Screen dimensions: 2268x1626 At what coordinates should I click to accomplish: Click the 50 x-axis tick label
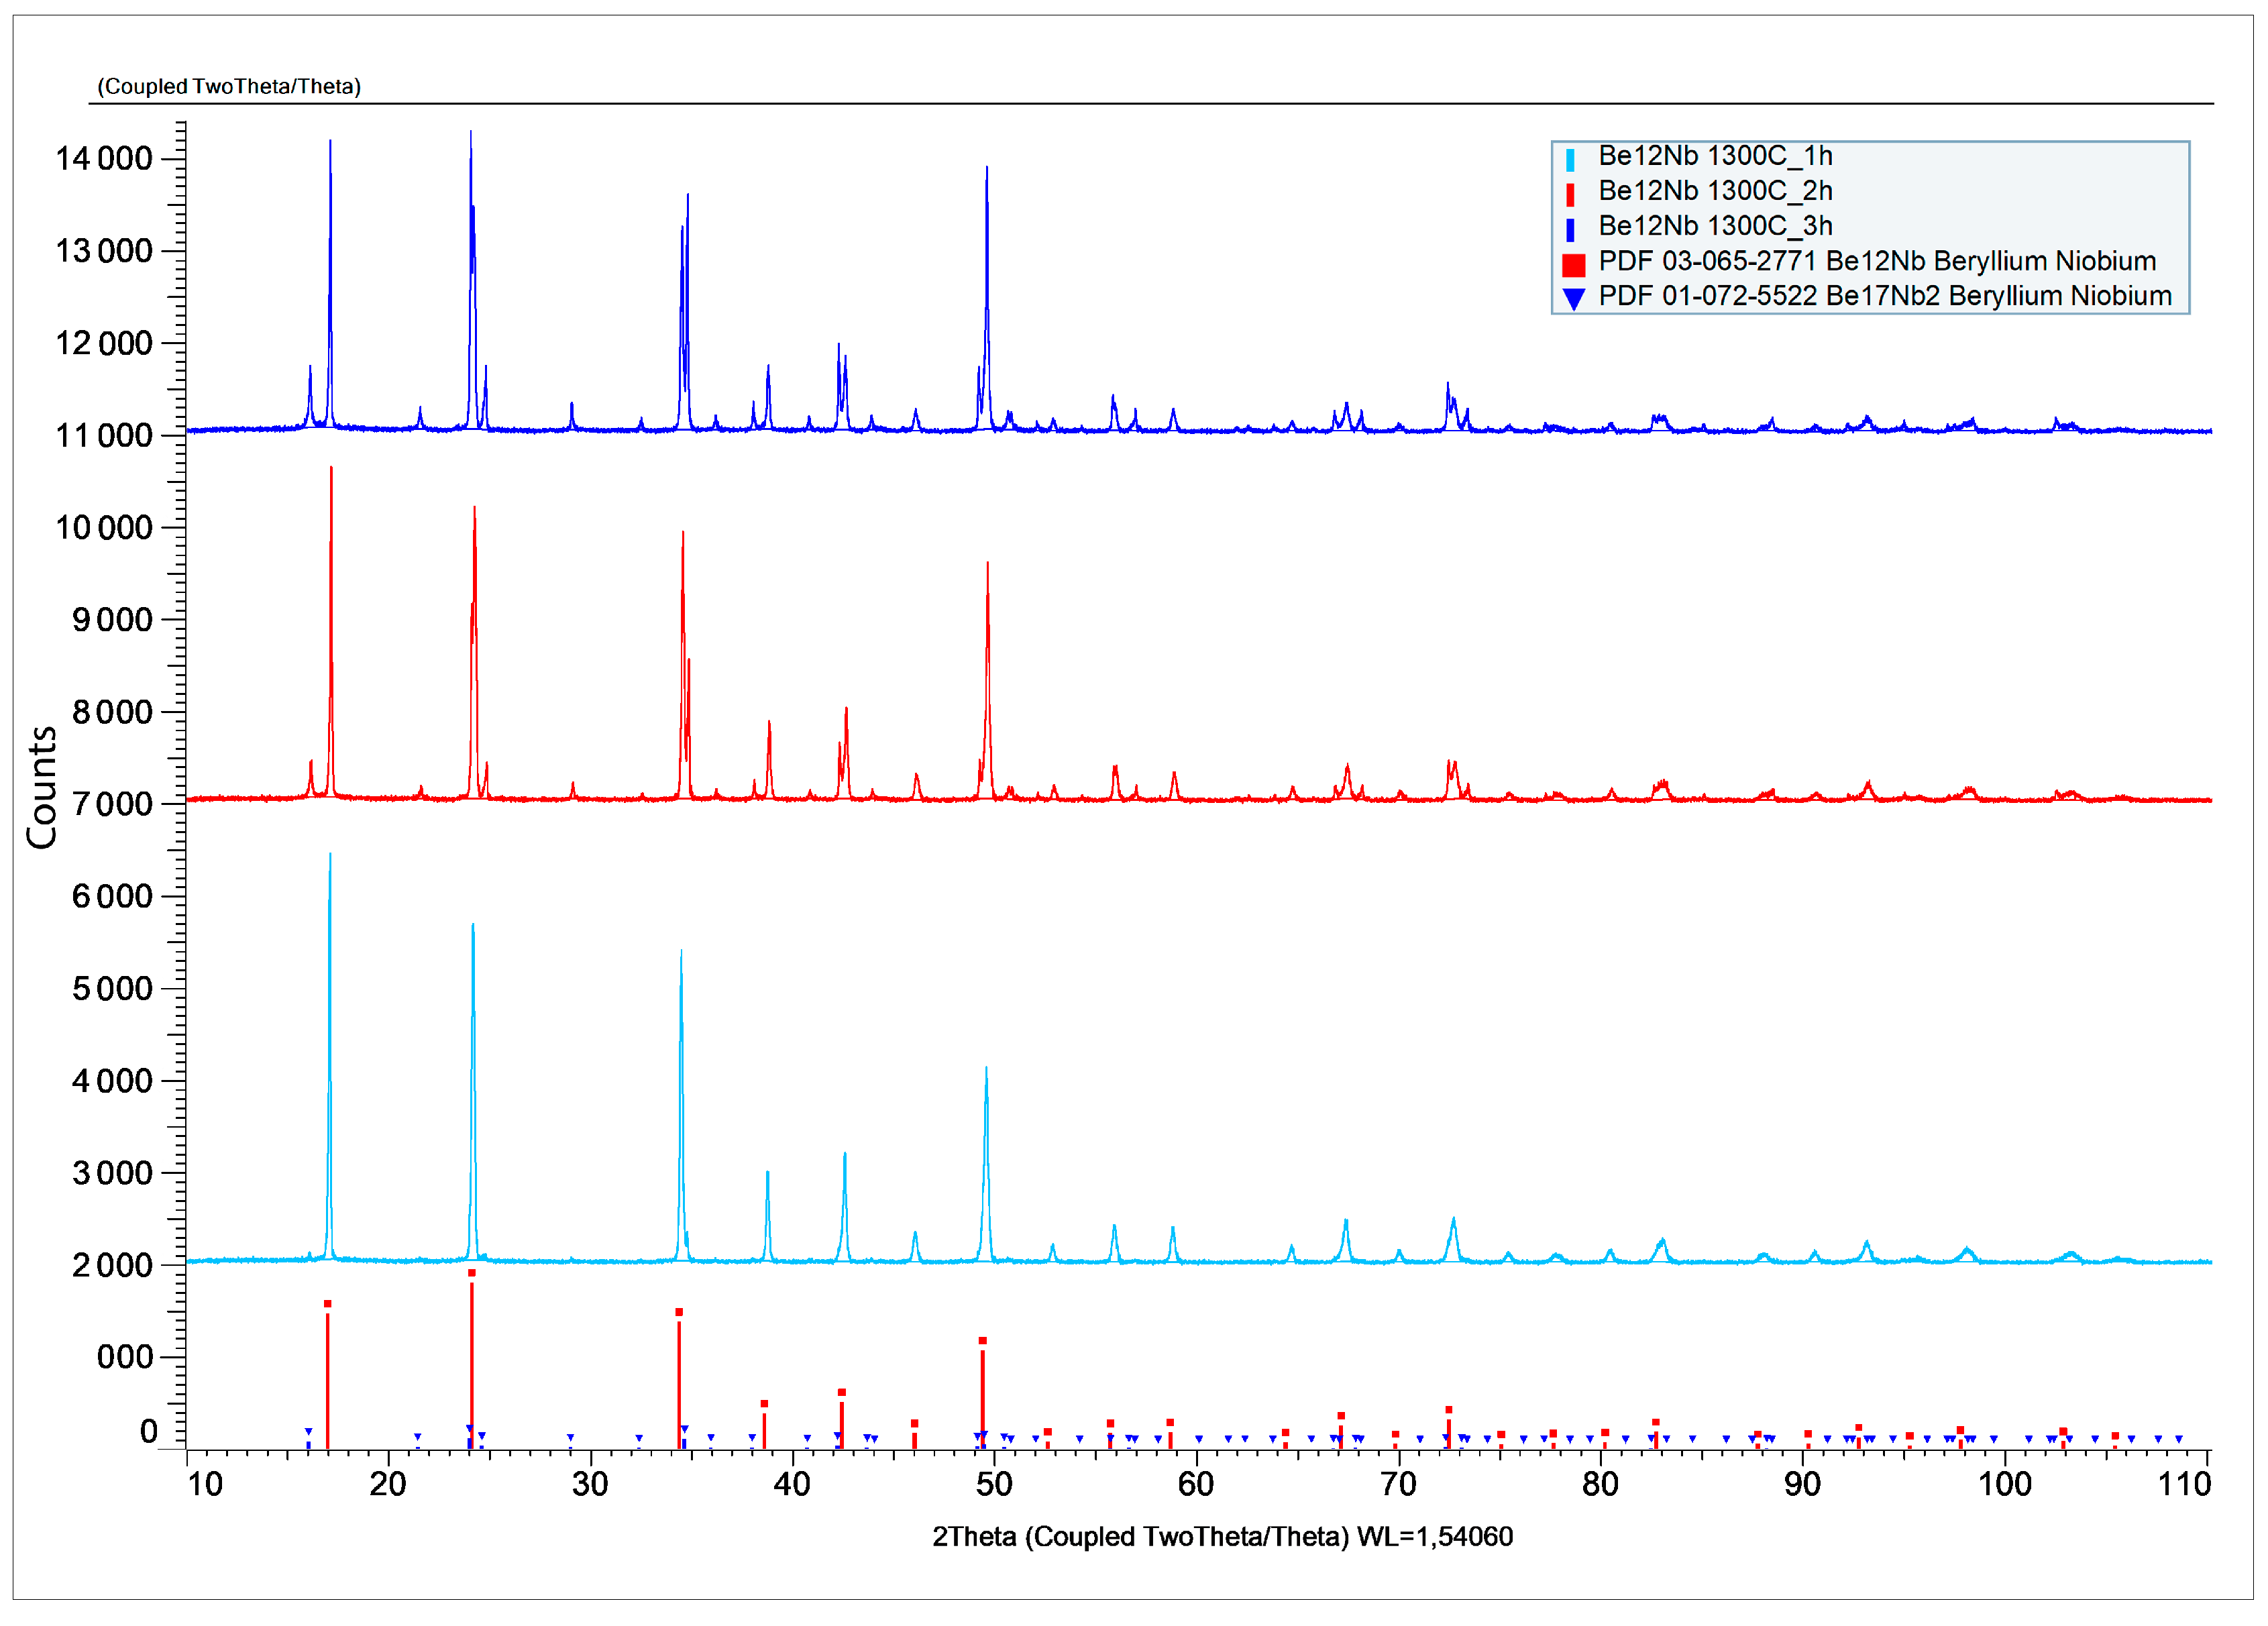(994, 1484)
